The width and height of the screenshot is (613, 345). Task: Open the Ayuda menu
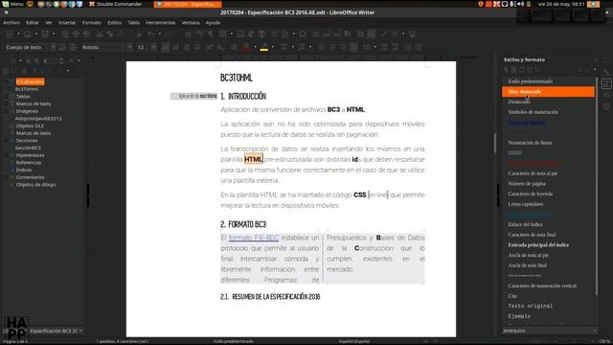point(213,23)
